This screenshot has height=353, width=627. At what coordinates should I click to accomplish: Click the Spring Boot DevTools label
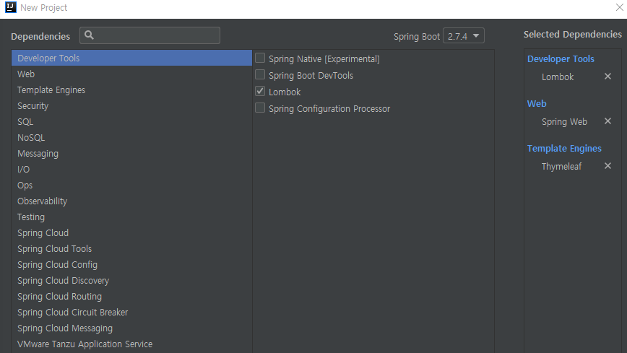(x=311, y=76)
